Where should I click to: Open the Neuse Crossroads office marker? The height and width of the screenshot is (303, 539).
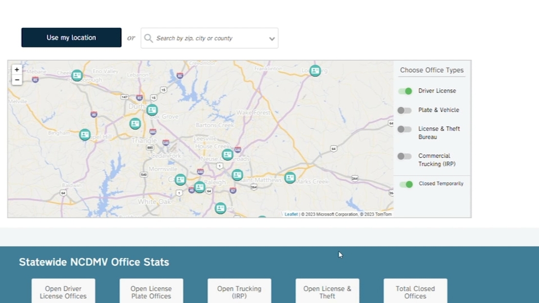(x=227, y=154)
